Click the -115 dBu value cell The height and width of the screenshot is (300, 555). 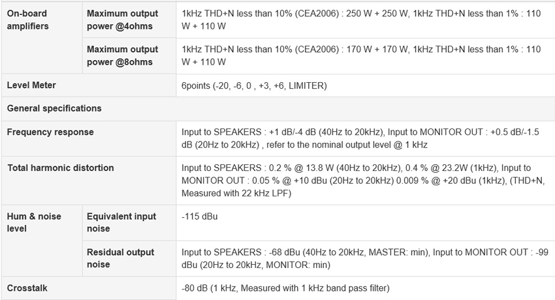tap(200, 217)
